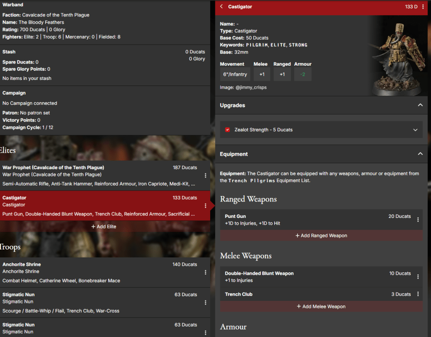
Task: Click Add Elite button
Action: [104, 226]
